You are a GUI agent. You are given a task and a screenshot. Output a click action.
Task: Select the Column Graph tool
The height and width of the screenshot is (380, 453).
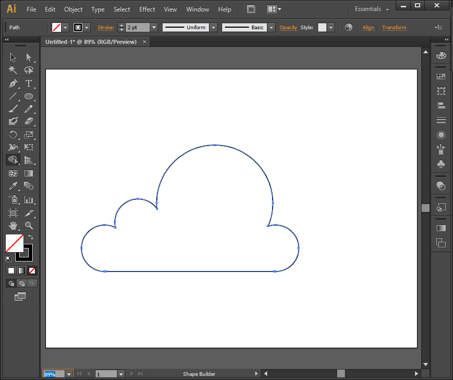click(x=29, y=199)
